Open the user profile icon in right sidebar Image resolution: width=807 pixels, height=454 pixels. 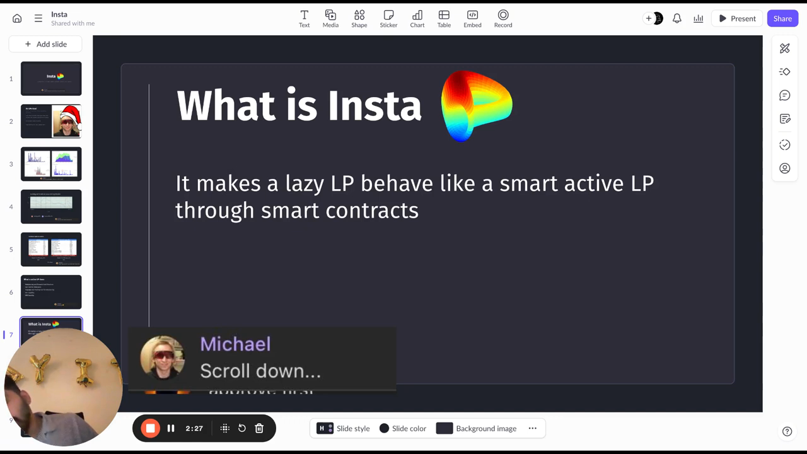coord(784,168)
